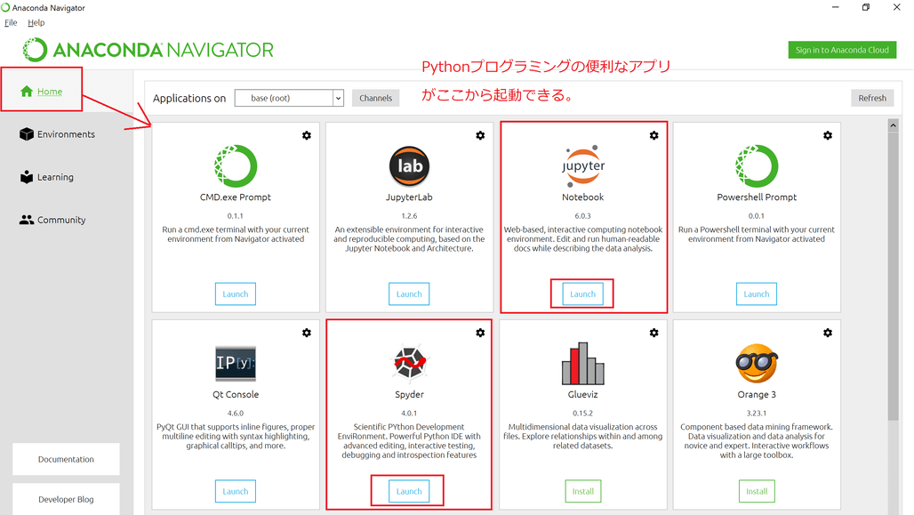
Task: Click Notebook version text 6.0.3
Action: click(583, 216)
